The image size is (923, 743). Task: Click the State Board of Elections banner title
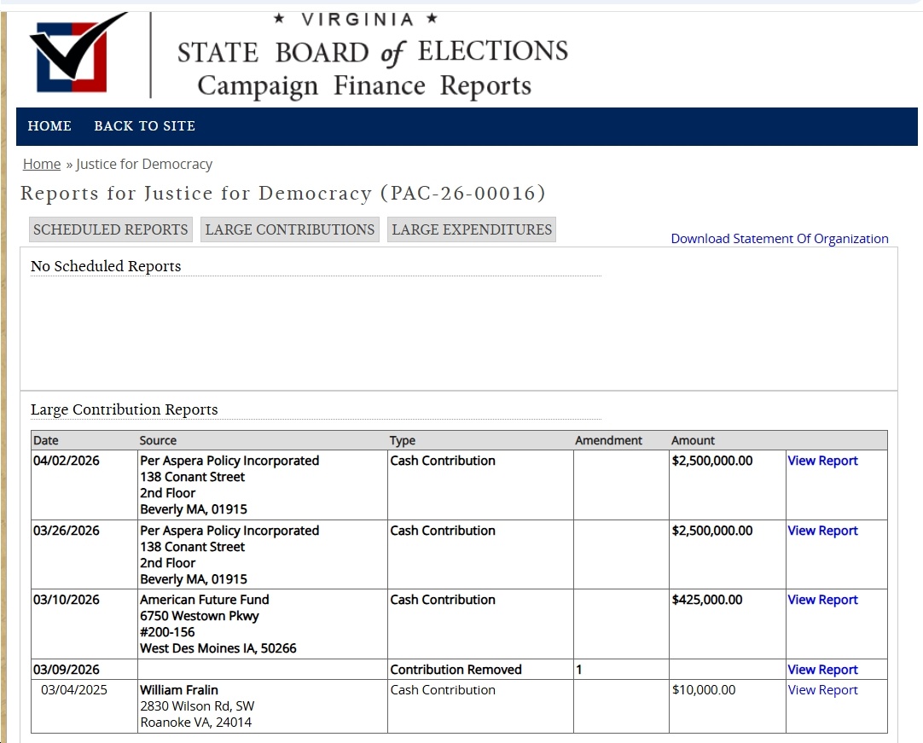tap(372, 54)
